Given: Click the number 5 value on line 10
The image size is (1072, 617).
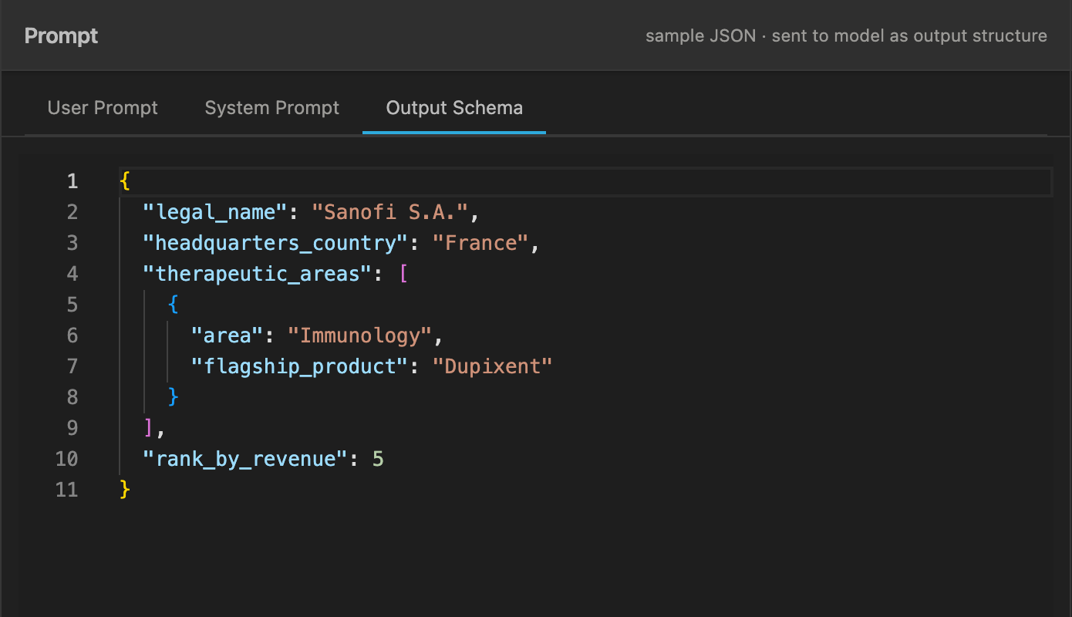Looking at the screenshot, I should (378, 459).
